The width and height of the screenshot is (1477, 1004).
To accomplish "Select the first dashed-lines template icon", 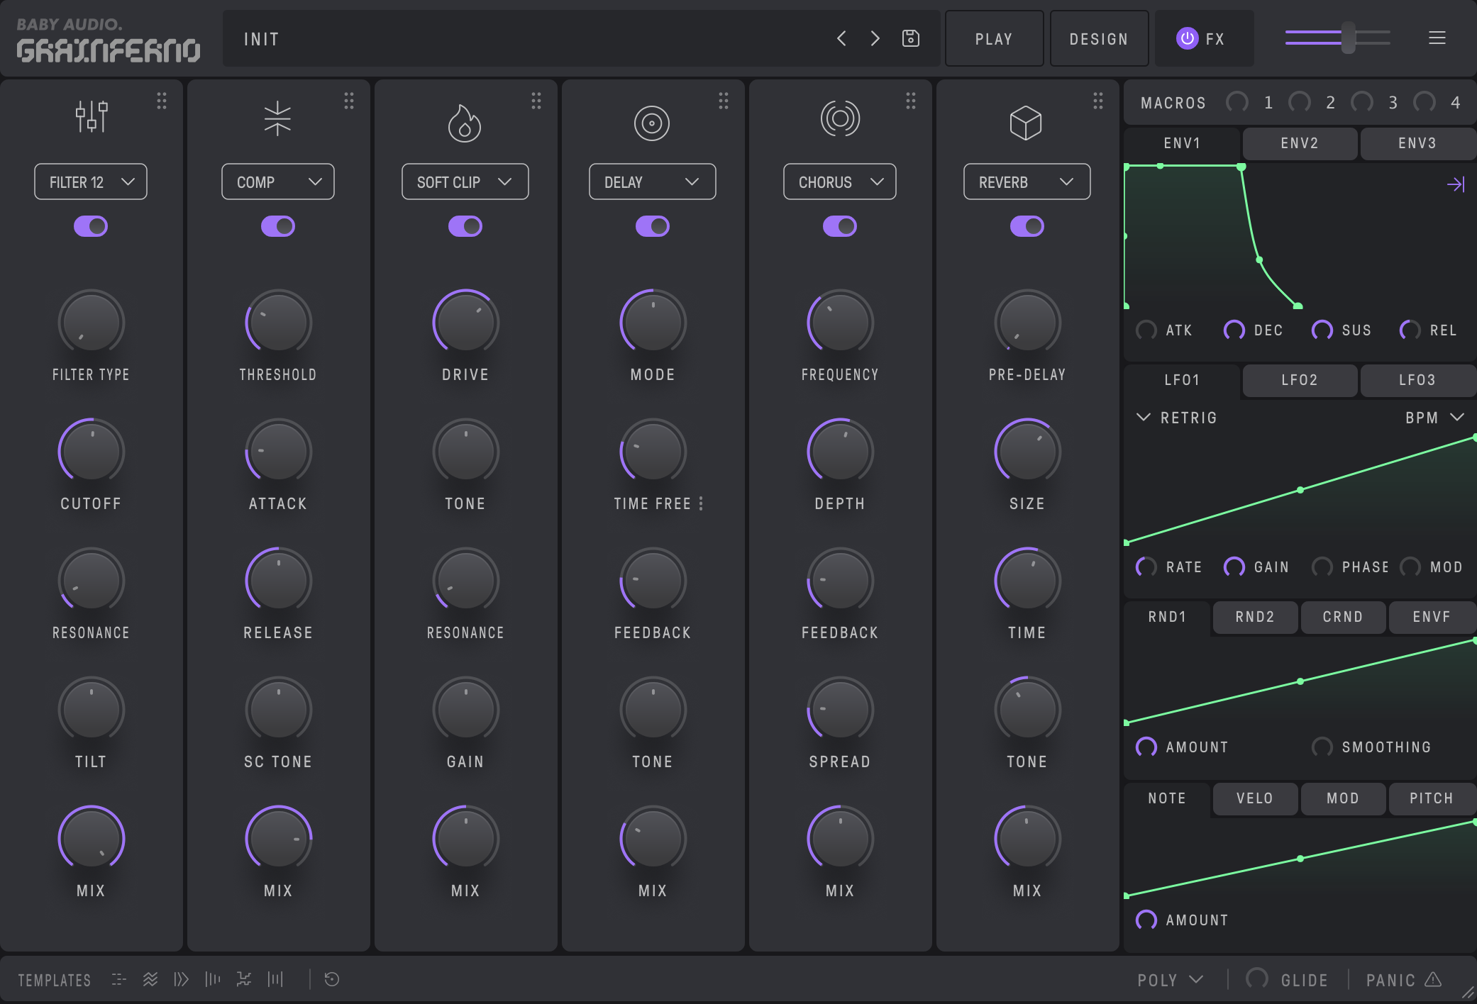I will (118, 979).
